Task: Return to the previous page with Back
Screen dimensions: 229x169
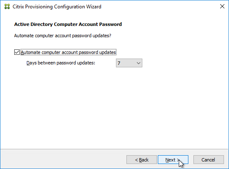Action: tap(142, 160)
